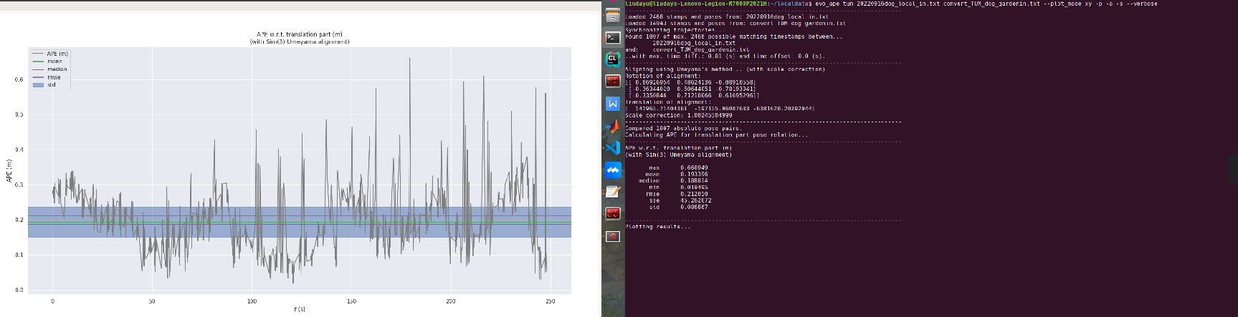
Task: Open the blue cloud app in the dock
Action: coord(613,170)
